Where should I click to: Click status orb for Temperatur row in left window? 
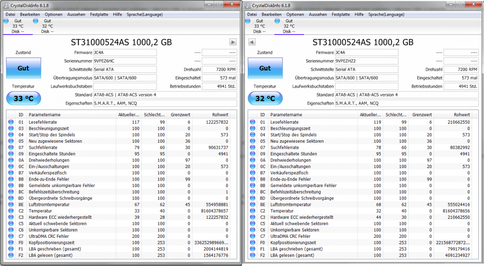click(x=11, y=211)
